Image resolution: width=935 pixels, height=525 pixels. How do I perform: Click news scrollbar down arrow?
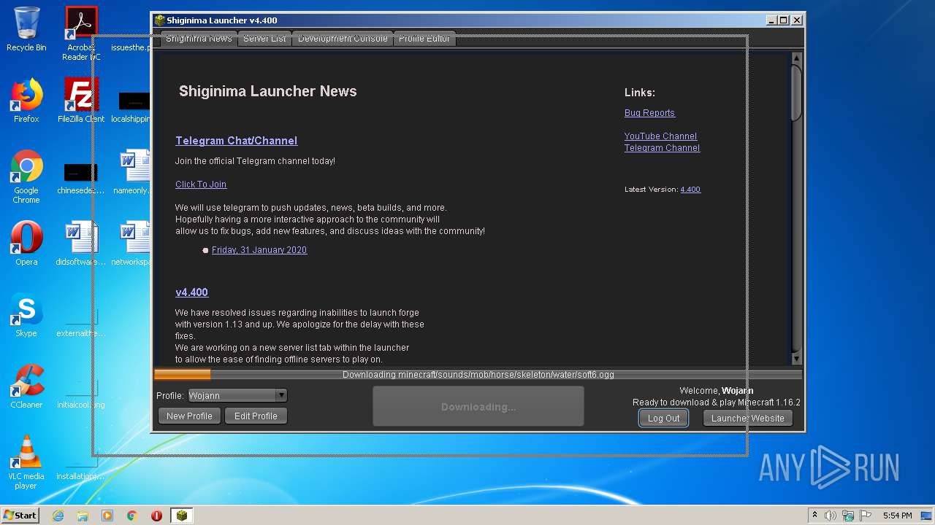796,359
